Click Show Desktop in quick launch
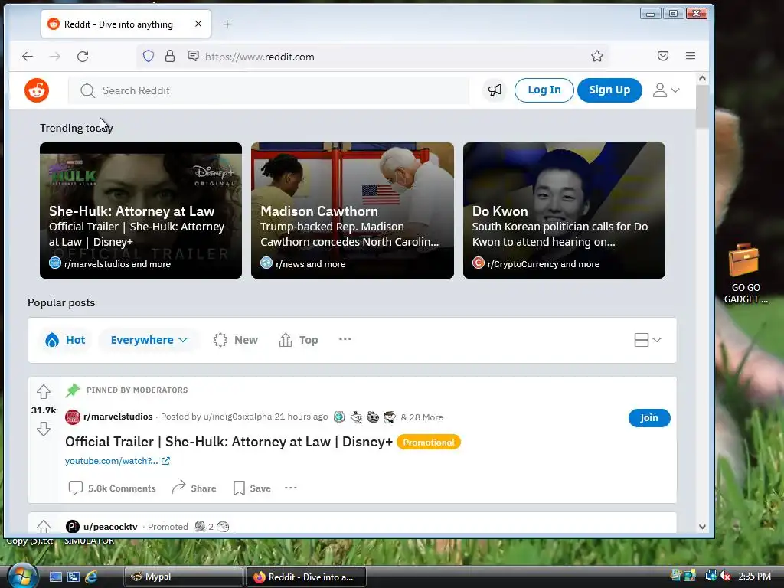The height and width of the screenshot is (588, 784). [x=55, y=577]
